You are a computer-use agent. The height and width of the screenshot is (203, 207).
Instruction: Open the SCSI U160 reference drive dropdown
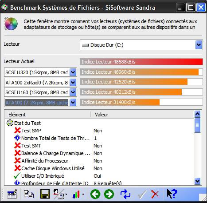pos(73,92)
